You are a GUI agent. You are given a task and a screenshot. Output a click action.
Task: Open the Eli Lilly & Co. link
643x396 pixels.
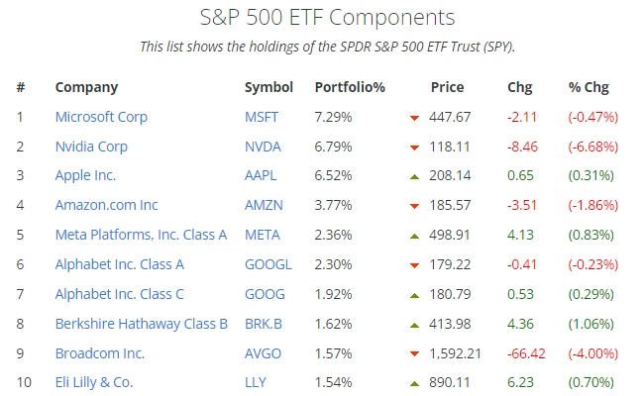[x=94, y=382]
